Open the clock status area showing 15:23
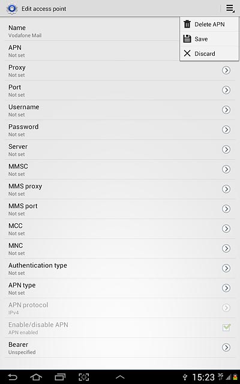Image resolution: width=240 pixels, height=384 pixels. click(x=203, y=377)
